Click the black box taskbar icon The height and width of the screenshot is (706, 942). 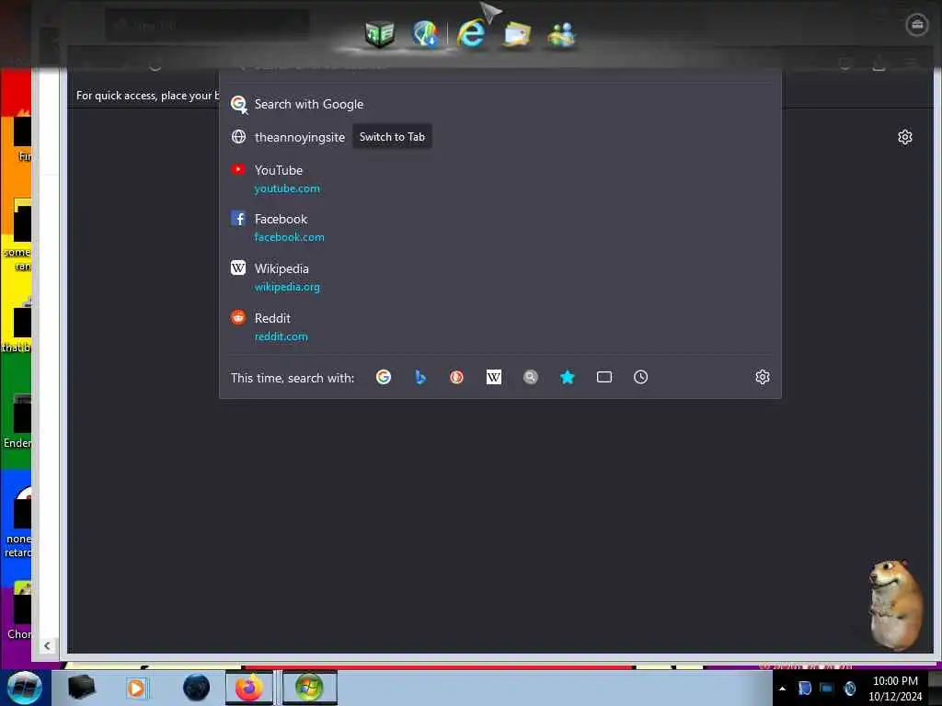click(x=82, y=688)
